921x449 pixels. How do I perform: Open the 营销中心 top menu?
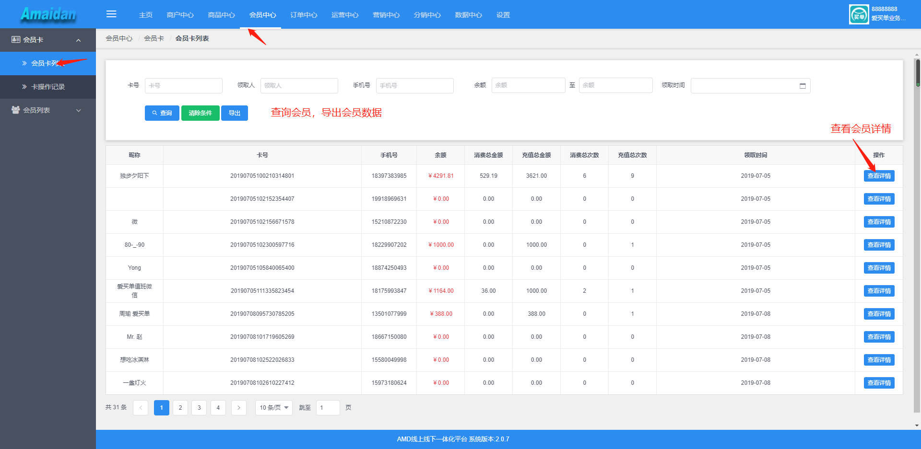click(387, 15)
